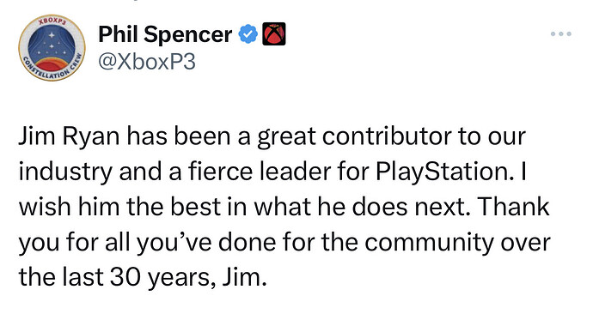Click the XBOXP3 lettering on the avatar
This screenshot has height=326, width=593.
coord(52,21)
